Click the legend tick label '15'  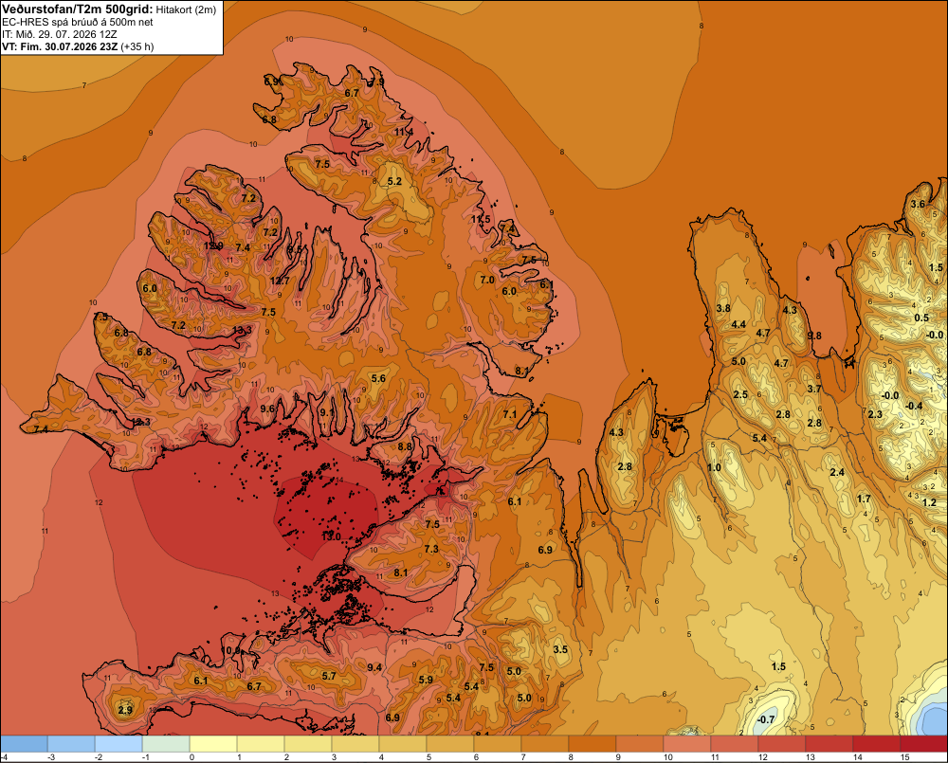click(x=904, y=757)
